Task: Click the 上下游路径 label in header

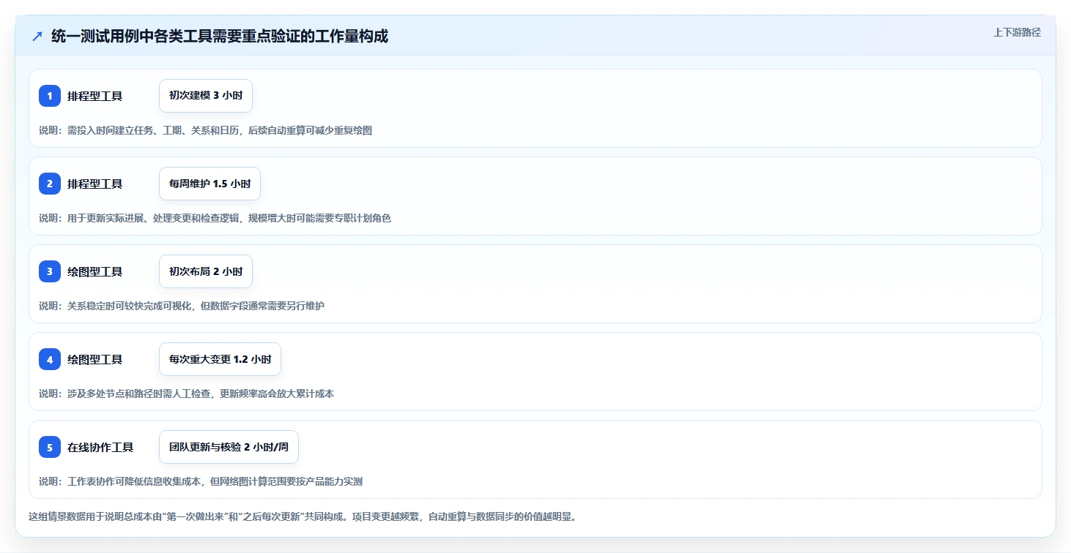Action: [x=1017, y=32]
